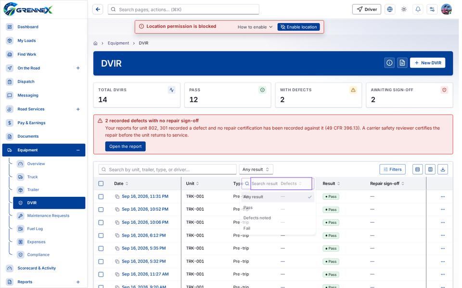Open Messaging in the sidebar
Screen dimensions: 462x288
[x=44, y=95]
